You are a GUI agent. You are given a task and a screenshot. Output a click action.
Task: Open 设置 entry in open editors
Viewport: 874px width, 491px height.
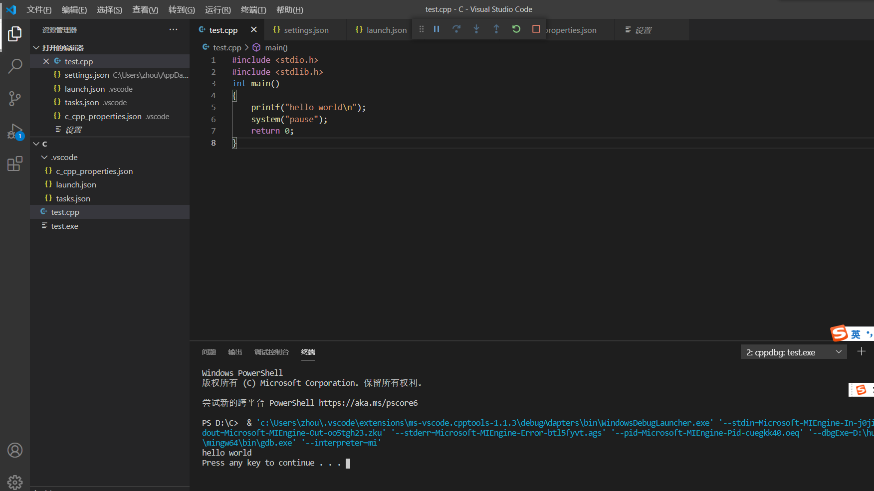pos(110,130)
